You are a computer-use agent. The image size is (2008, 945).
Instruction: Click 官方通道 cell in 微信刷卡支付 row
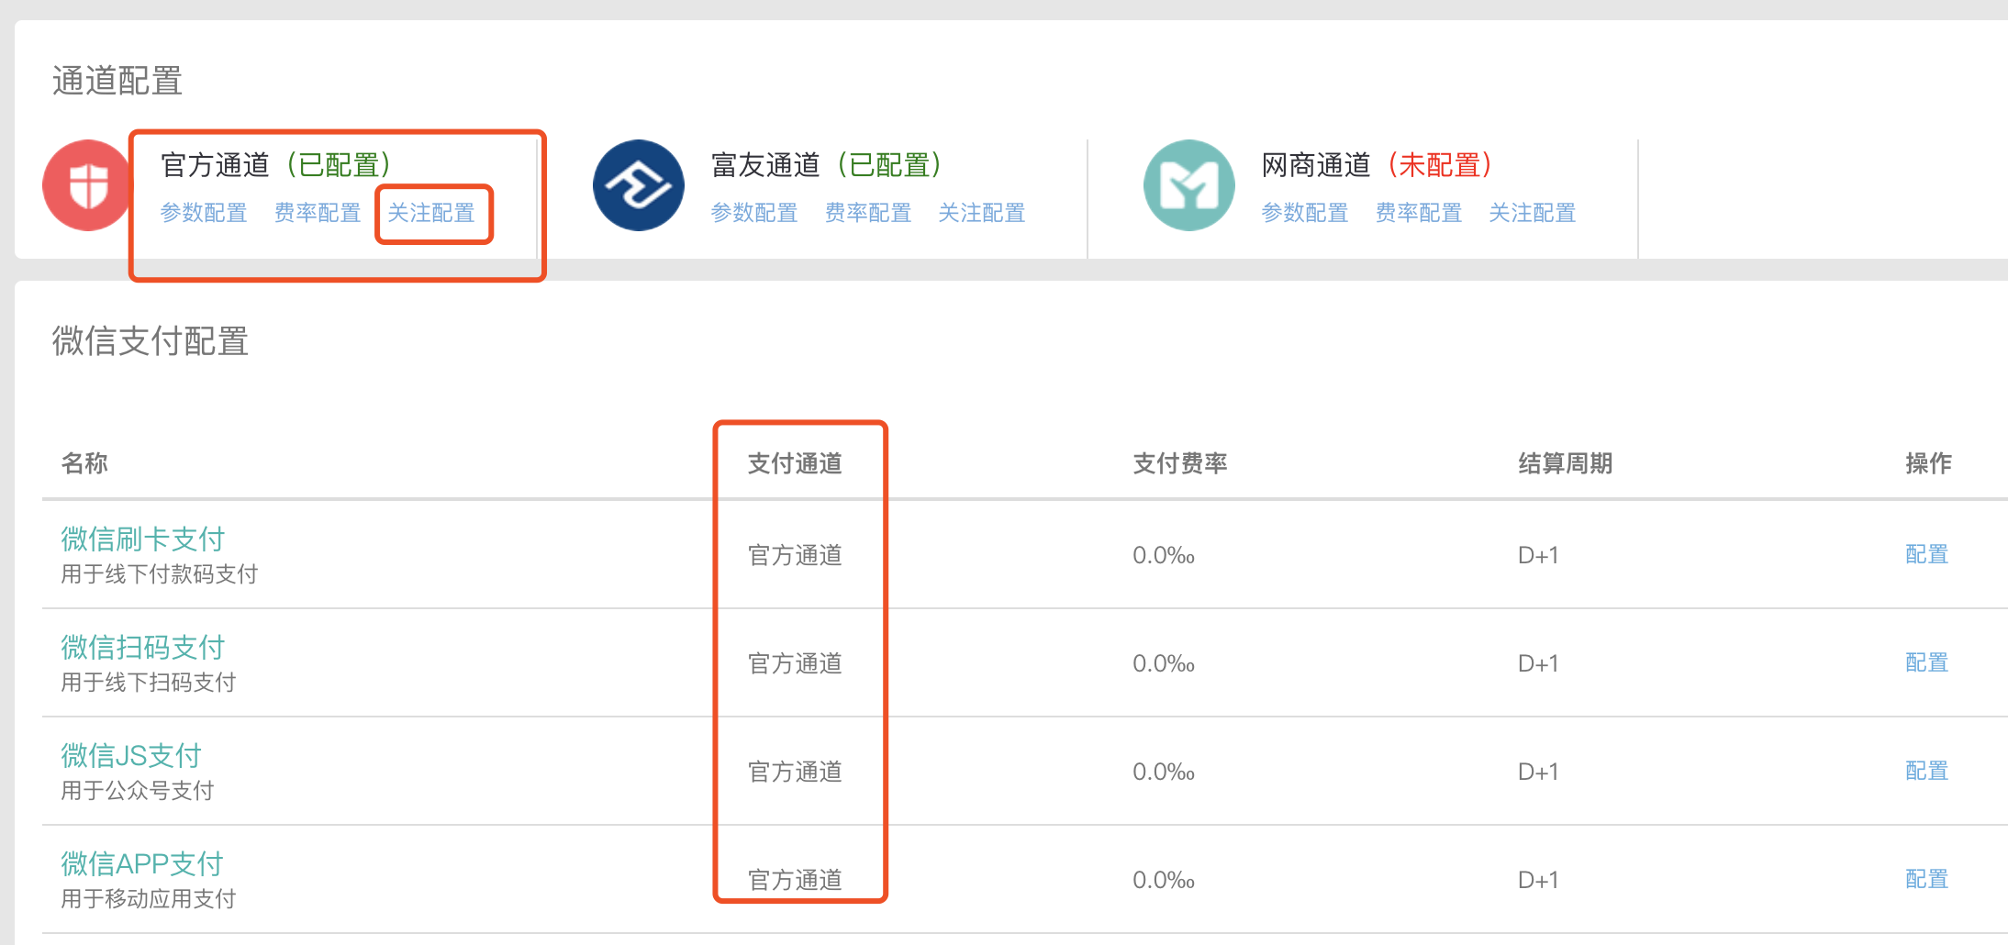[795, 555]
